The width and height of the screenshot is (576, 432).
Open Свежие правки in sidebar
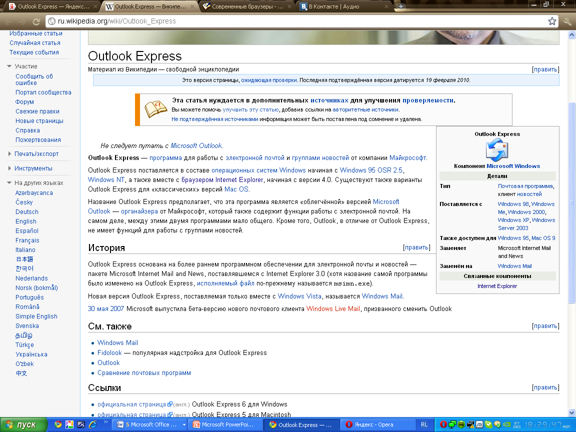(x=37, y=111)
